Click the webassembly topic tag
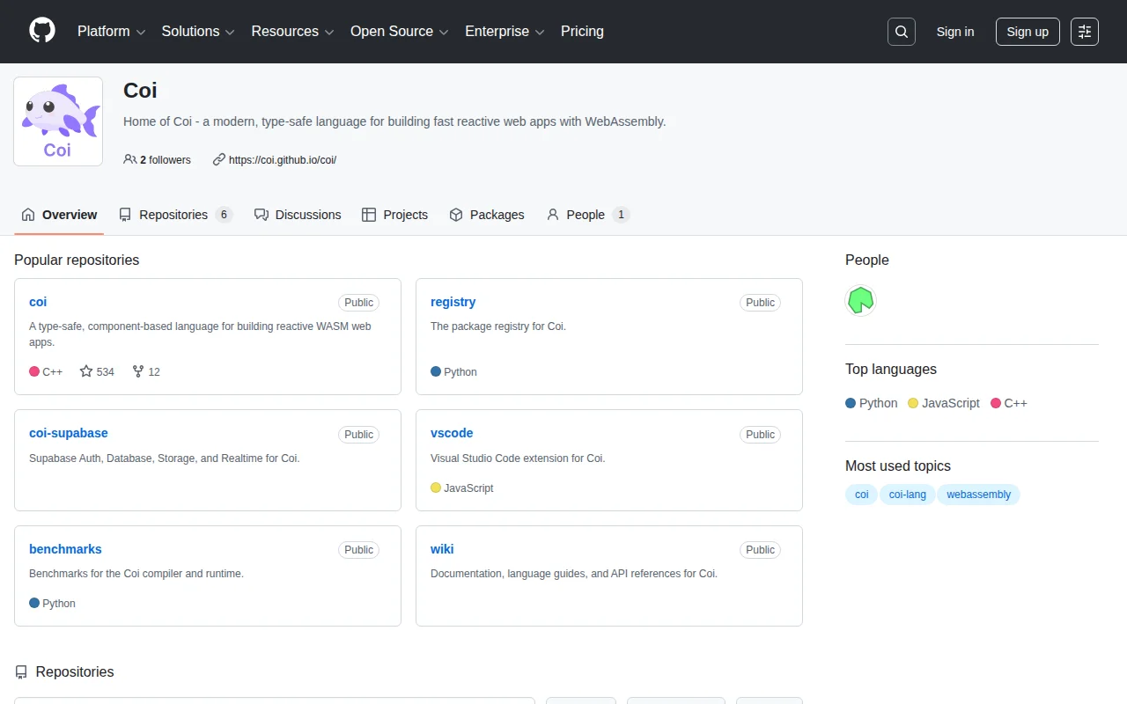Viewport: 1127px width, 704px height. click(978, 495)
